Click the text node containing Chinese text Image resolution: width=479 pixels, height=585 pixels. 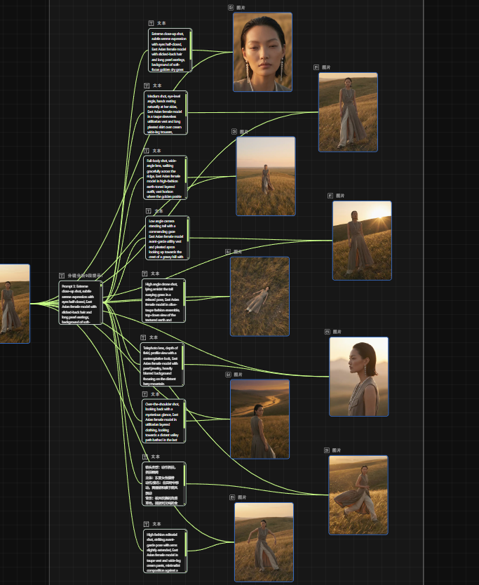[x=164, y=483]
